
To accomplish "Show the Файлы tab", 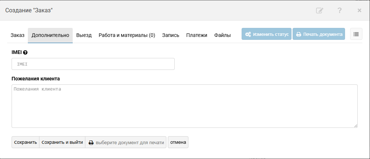I will (222, 35).
